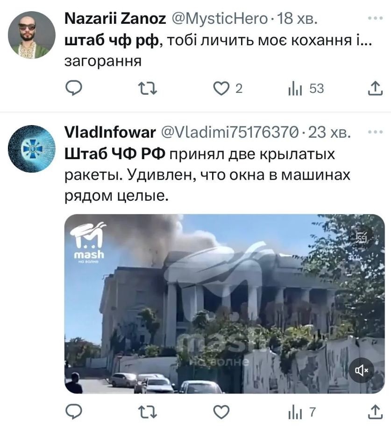The height and width of the screenshot is (427, 391).
Task: Open Nazarii Zanoz's profile picture
Action: 32,35
